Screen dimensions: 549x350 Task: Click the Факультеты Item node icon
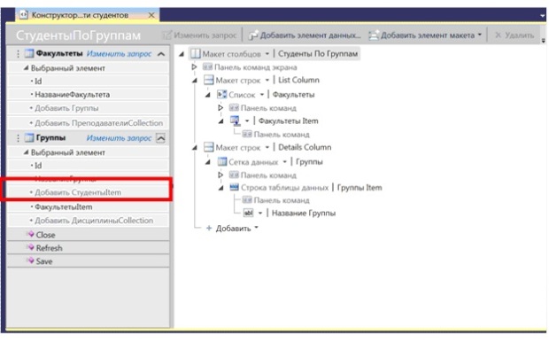tap(236, 121)
